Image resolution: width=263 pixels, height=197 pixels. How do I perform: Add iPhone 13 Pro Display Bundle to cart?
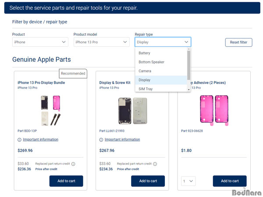pyautogui.click(x=66, y=181)
